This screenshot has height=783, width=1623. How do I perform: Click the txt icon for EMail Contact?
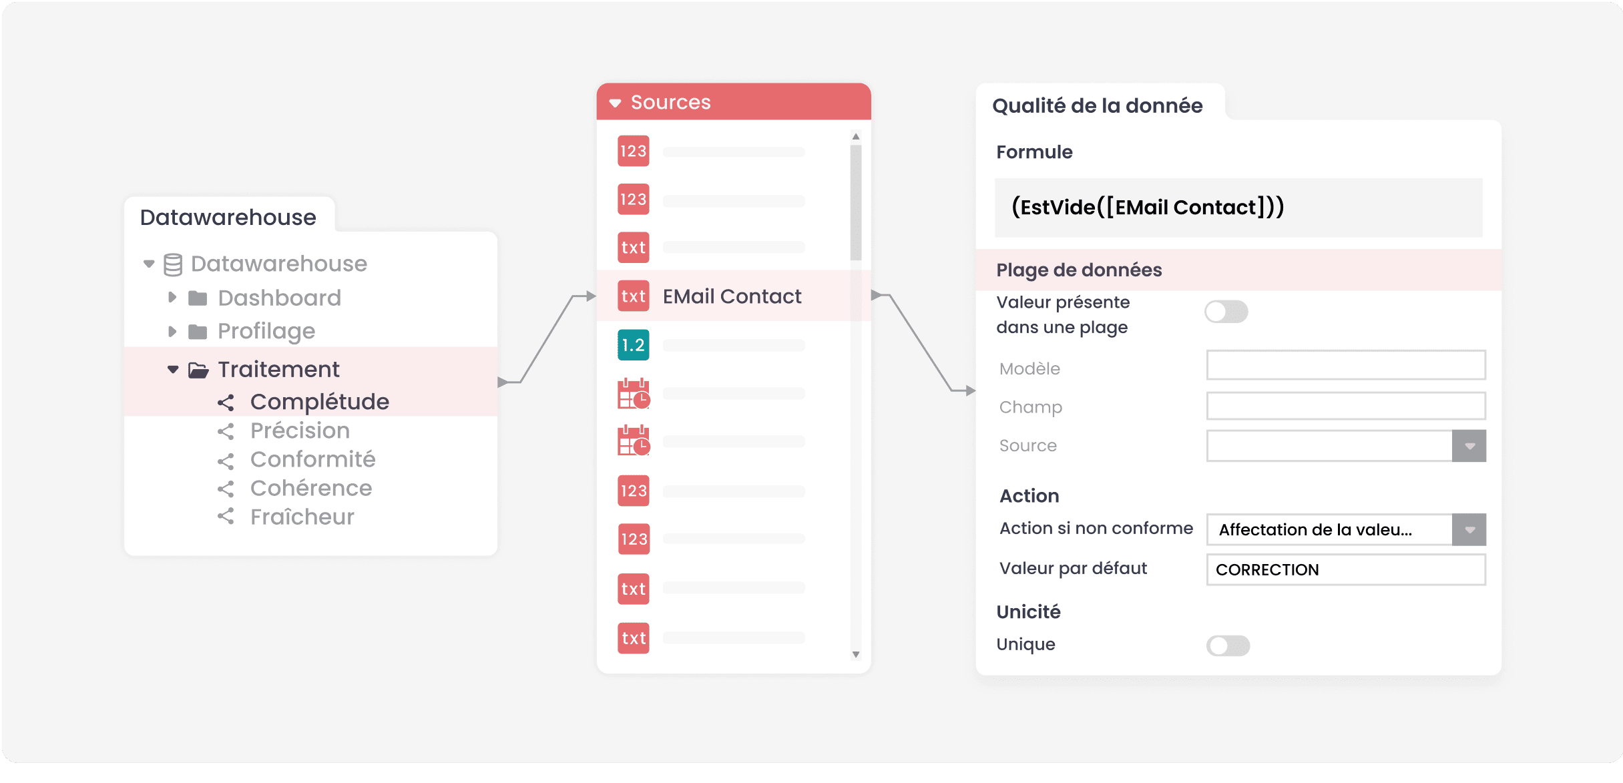pos(633,296)
